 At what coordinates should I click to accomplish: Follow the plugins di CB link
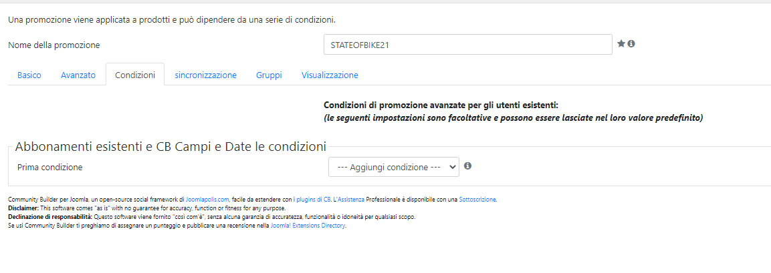click(313, 200)
